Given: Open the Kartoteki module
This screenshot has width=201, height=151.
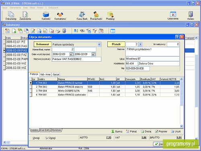Looking at the screenshot, I should point(46,16).
